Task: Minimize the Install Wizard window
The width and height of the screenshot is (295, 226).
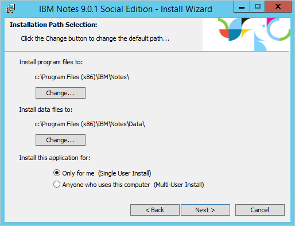Action: tap(242, 7)
